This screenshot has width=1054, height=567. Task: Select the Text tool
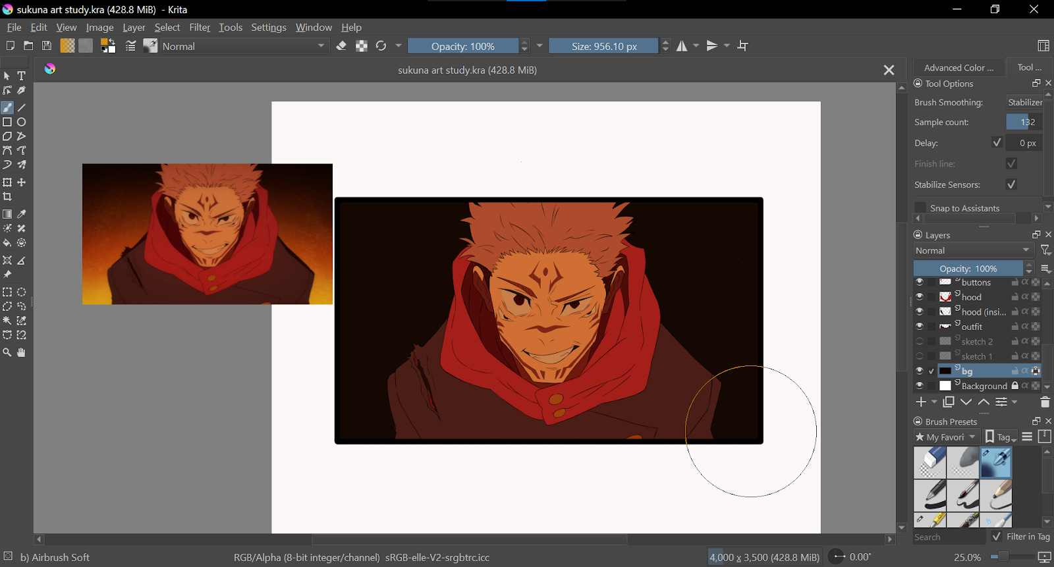pyautogui.click(x=22, y=76)
